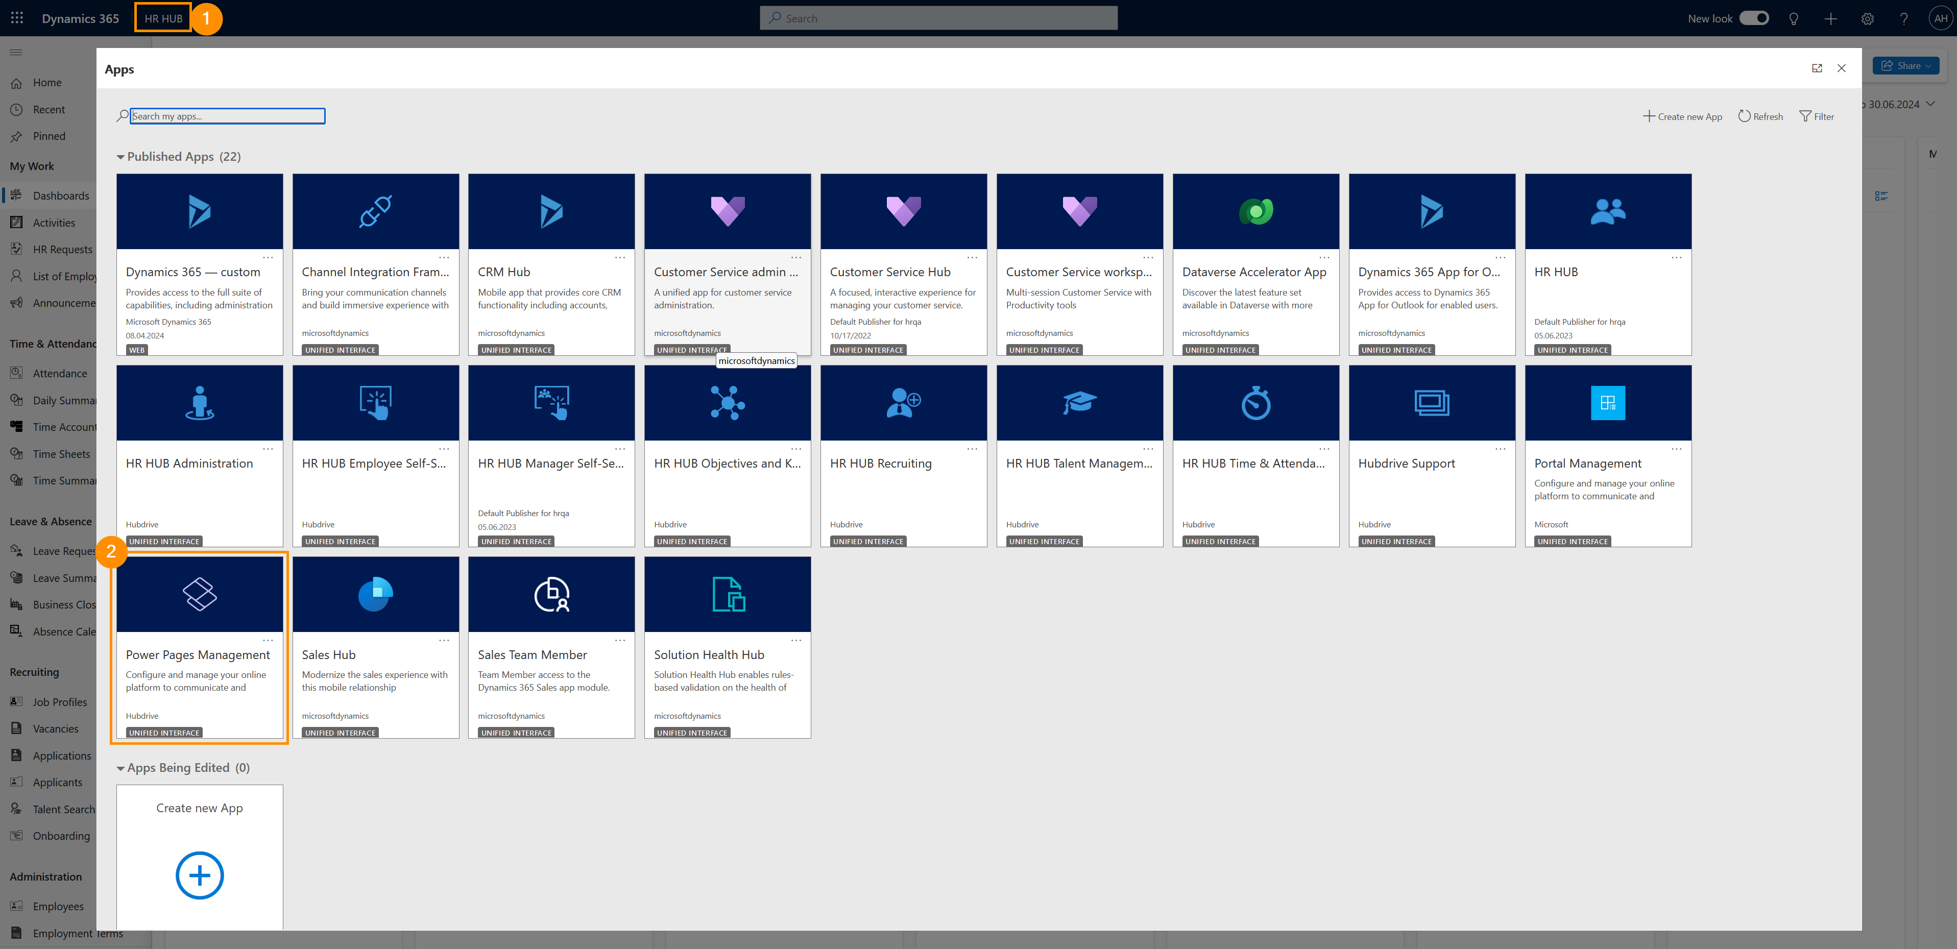This screenshot has width=1957, height=949.
Task: Collapse the Published Apps section
Action: click(120, 157)
